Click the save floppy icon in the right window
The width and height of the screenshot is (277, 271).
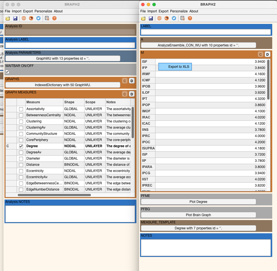click(151, 18)
